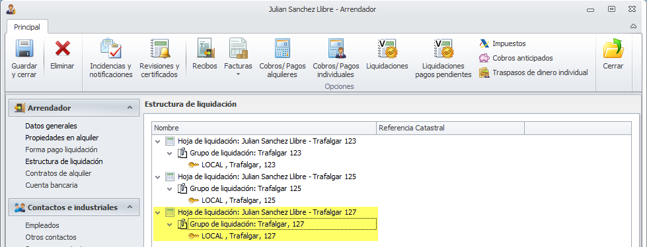Click clip icon of Grupo Trafalgar, 127
Viewport: 647px width, 247px height.
click(x=182, y=225)
